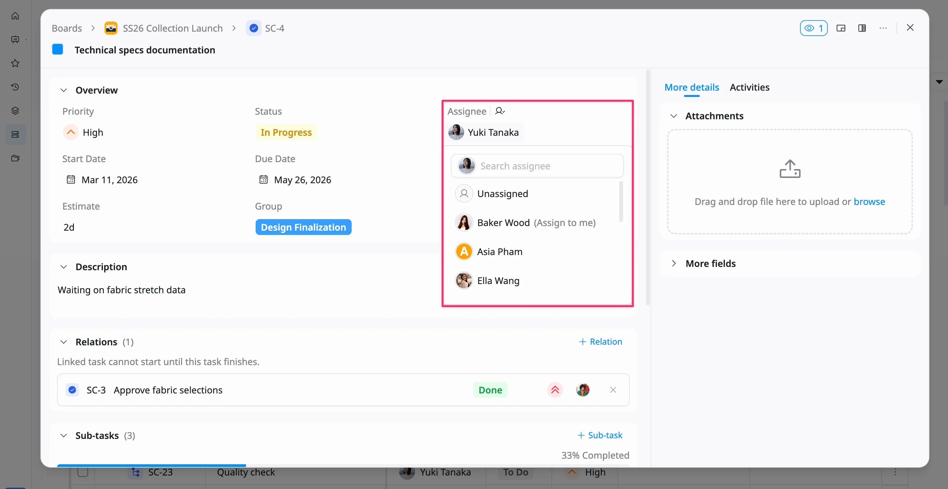This screenshot has width=948, height=489.
Task: Click the browse link to upload a file
Action: (x=869, y=201)
